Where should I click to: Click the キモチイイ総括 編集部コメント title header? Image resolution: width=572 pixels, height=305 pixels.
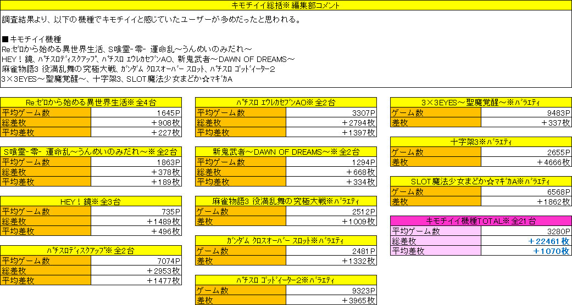(x=286, y=5)
